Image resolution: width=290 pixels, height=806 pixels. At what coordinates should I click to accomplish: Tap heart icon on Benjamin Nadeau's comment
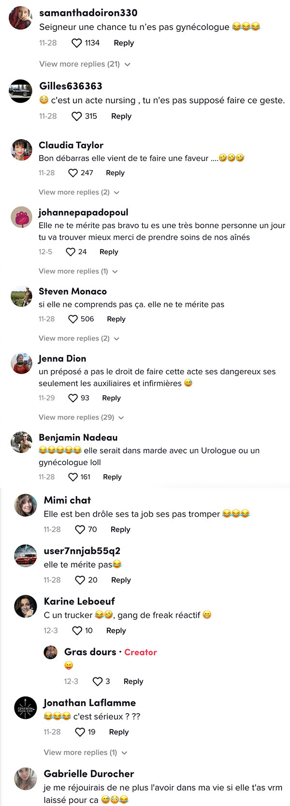pos(73,477)
